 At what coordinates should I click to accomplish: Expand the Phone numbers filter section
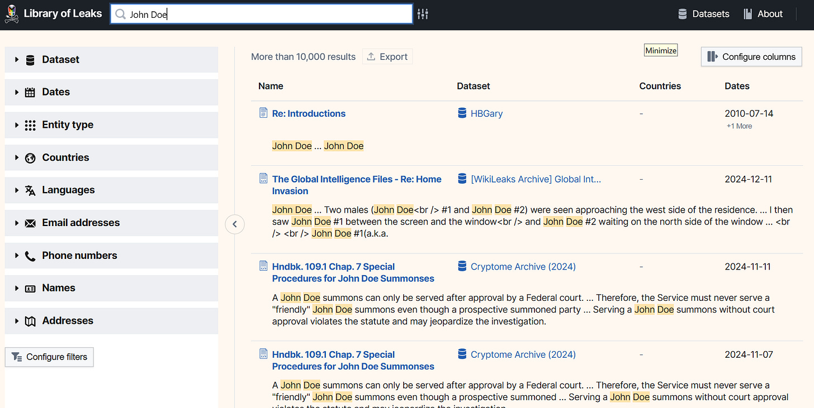(111, 256)
